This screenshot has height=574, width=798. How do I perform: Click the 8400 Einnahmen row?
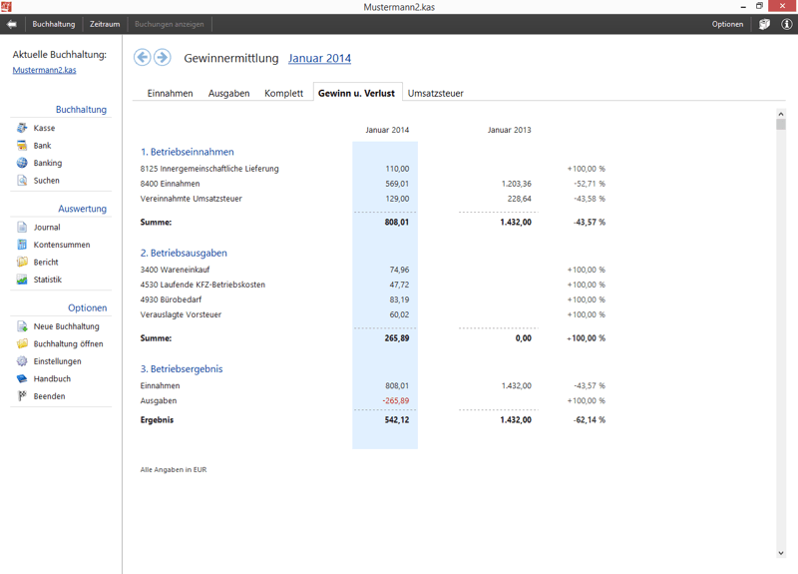[x=373, y=184]
